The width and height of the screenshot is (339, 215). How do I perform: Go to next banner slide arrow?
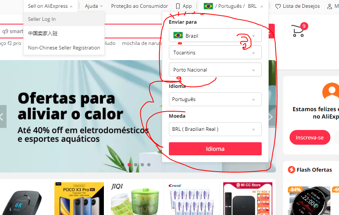(271, 116)
